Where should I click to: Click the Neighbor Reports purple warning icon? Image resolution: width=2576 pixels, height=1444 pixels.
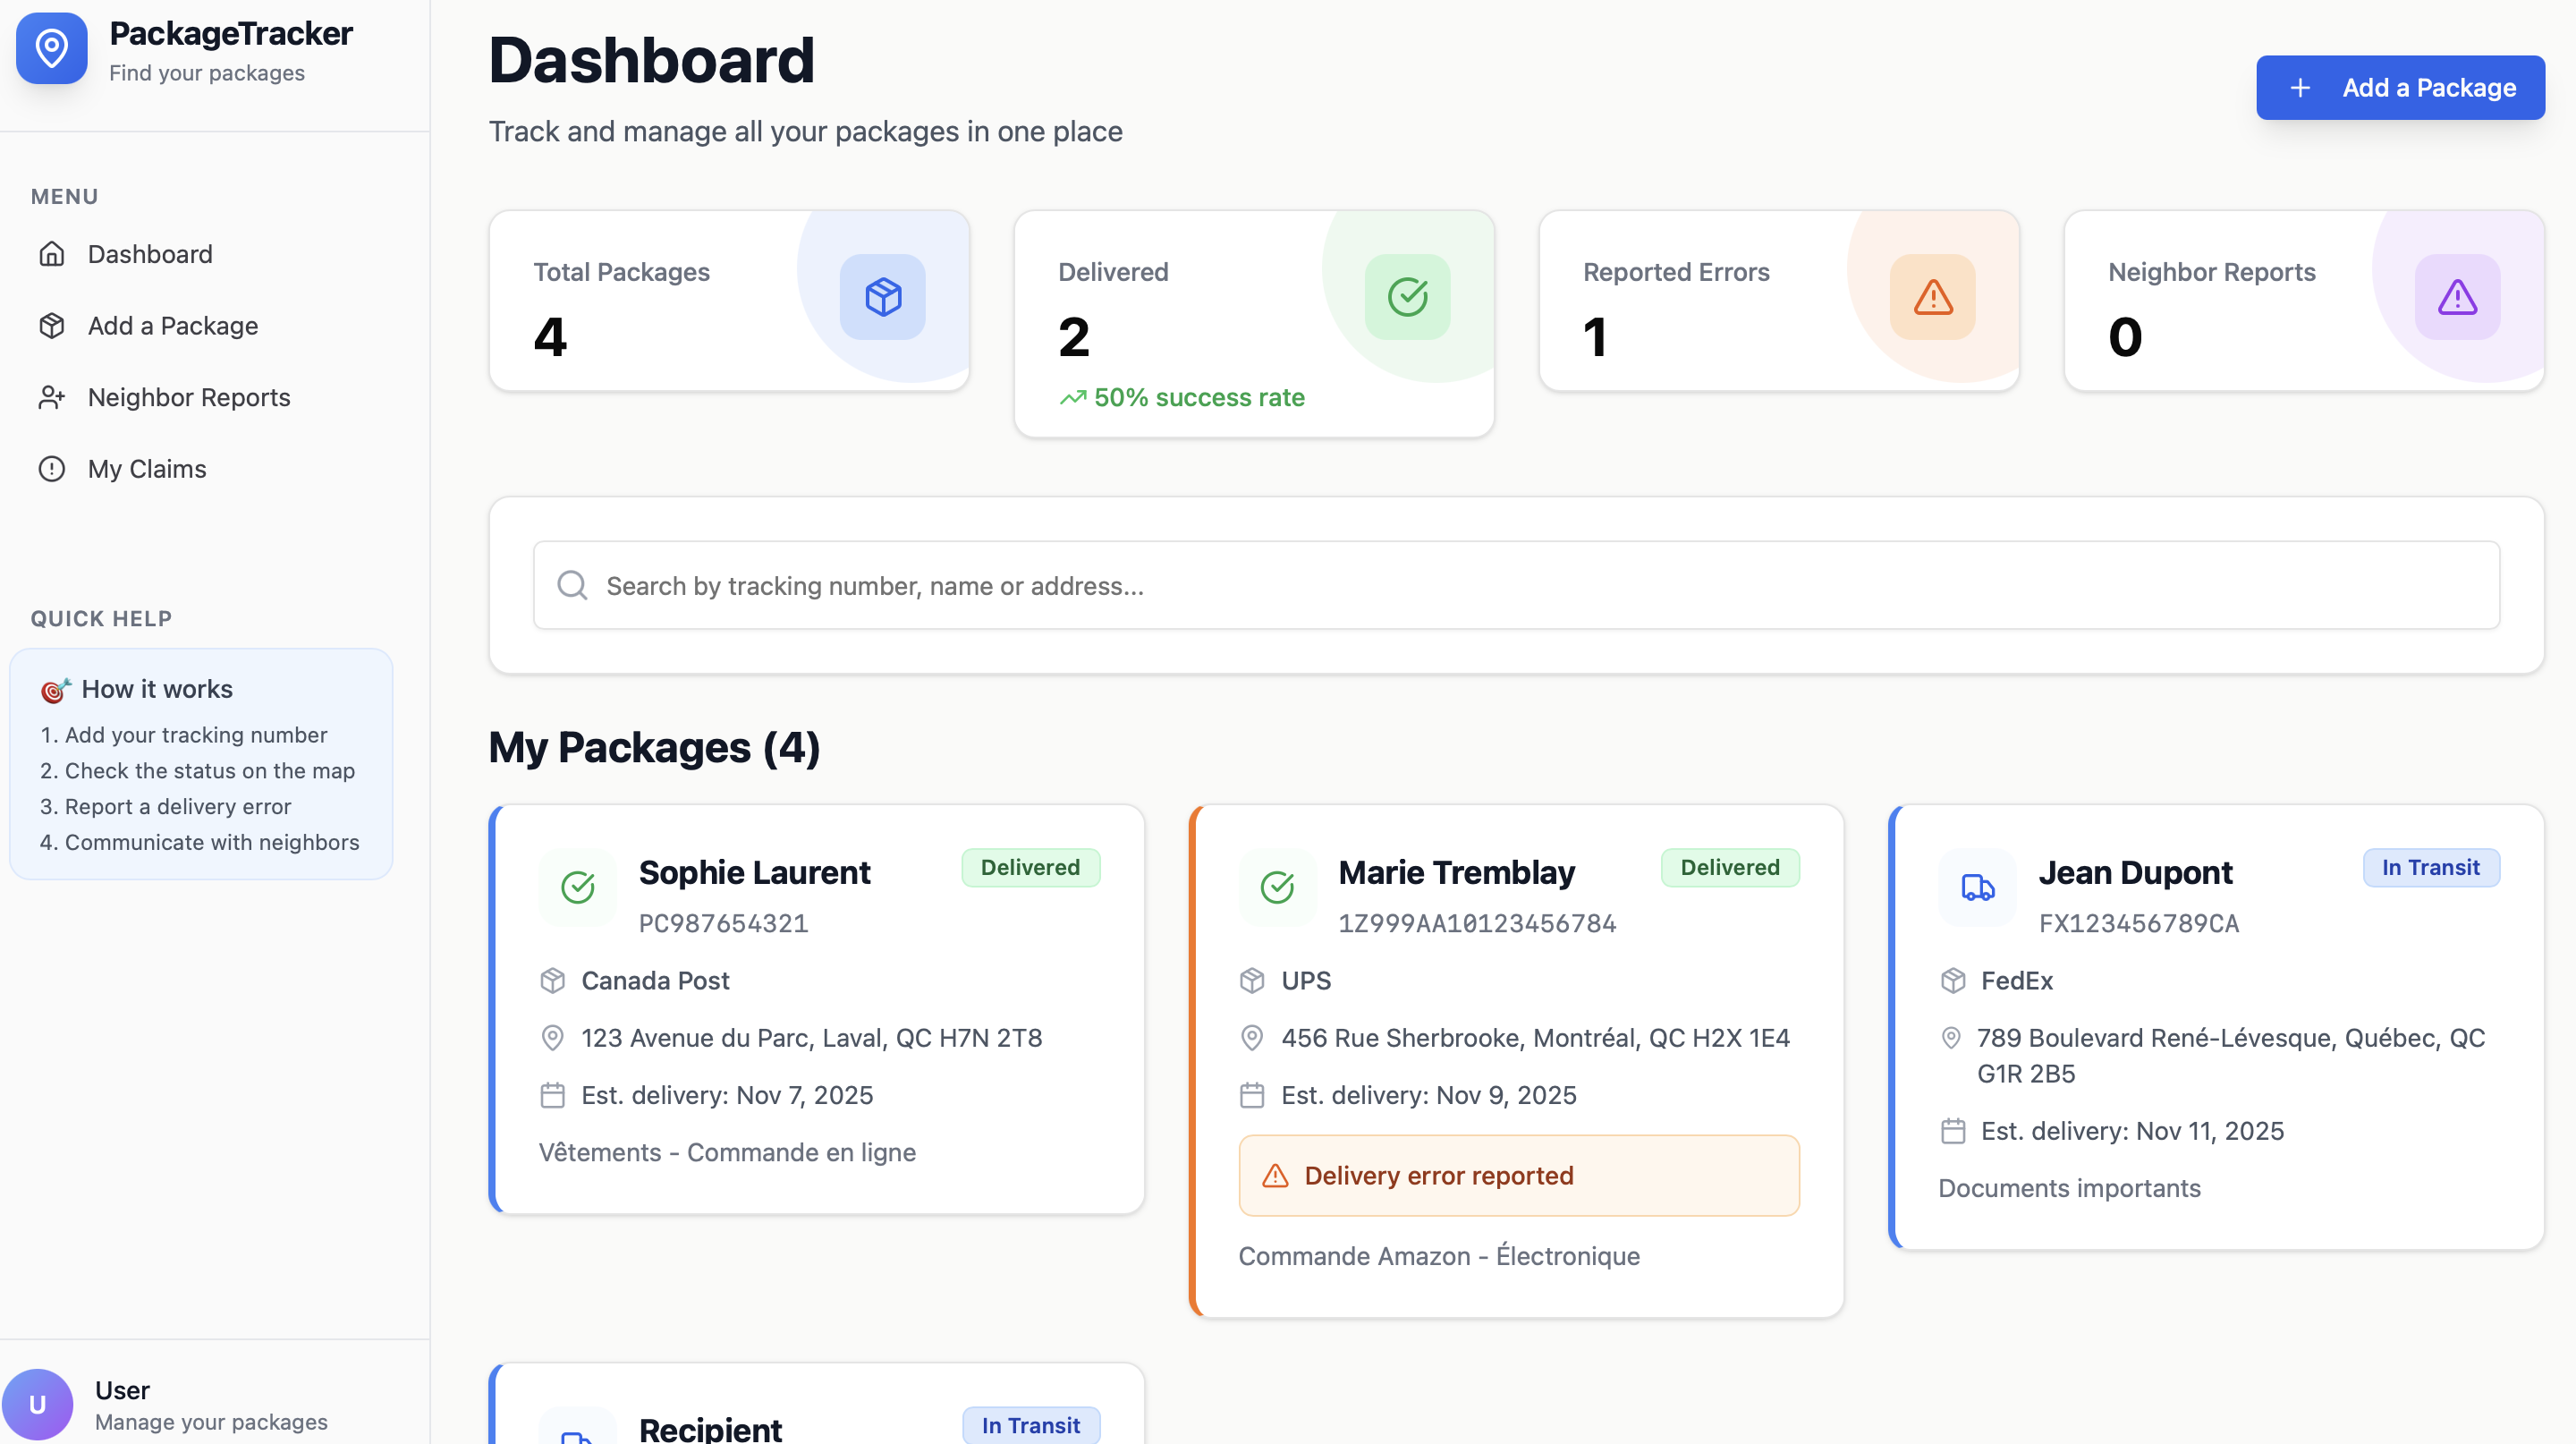pyautogui.click(x=2457, y=297)
